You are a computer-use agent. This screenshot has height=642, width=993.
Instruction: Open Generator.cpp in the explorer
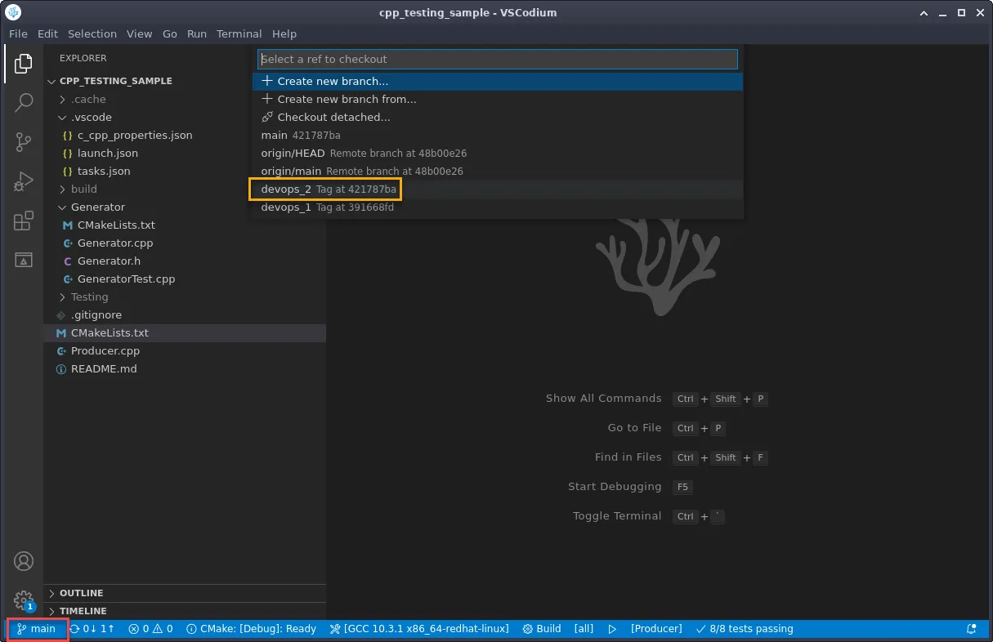click(114, 243)
